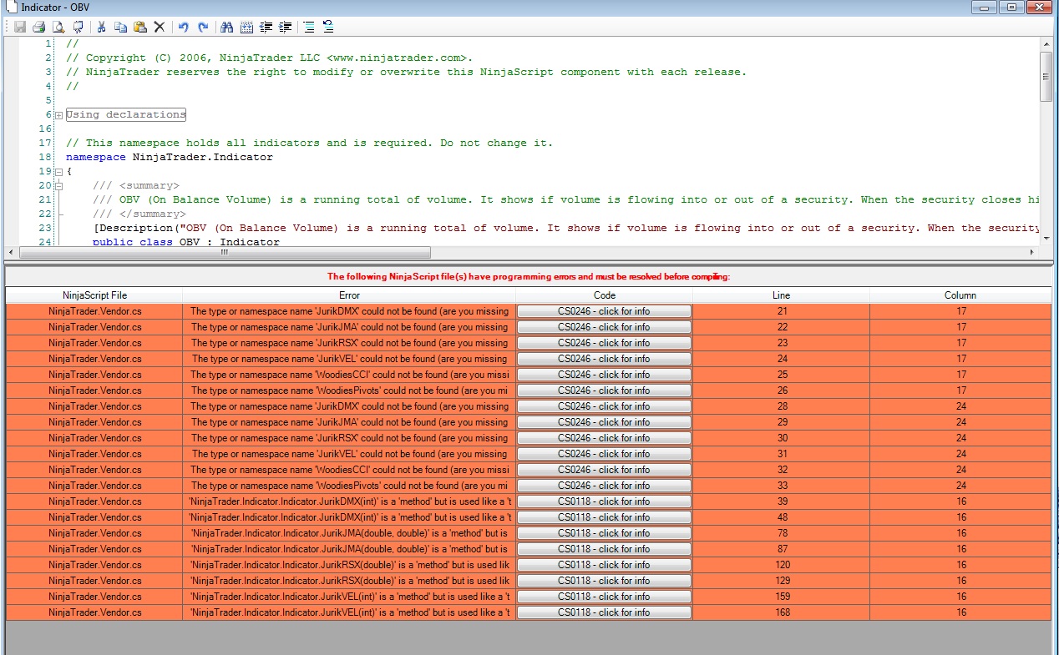Viewport: 1059px width, 655px height.
Task: Open CS0246 info for the line 21 error
Action: (604, 311)
